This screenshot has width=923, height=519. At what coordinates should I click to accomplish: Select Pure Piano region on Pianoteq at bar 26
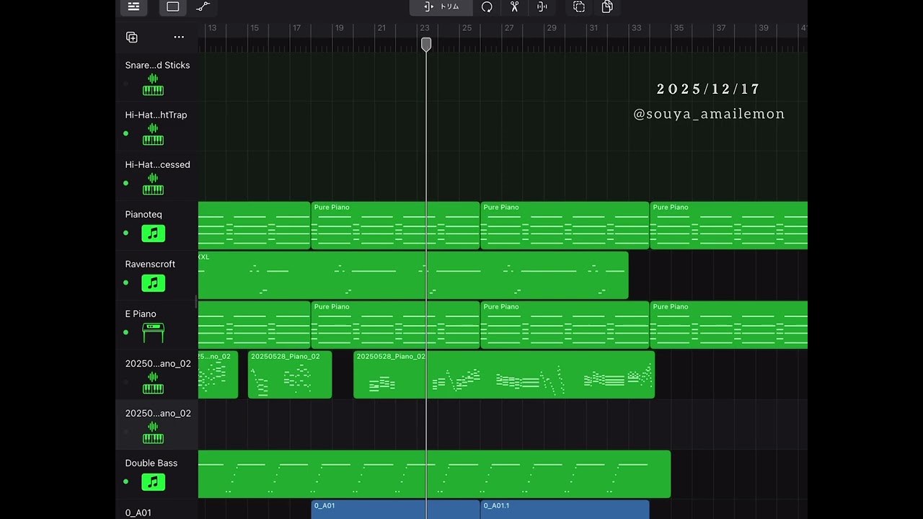click(x=565, y=225)
